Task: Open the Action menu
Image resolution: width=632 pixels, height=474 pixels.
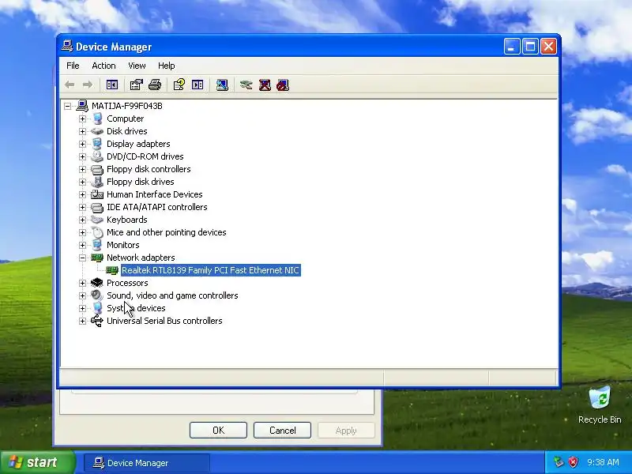Action: point(103,66)
